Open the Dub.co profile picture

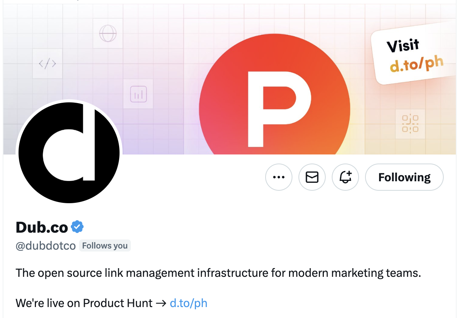click(69, 153)
